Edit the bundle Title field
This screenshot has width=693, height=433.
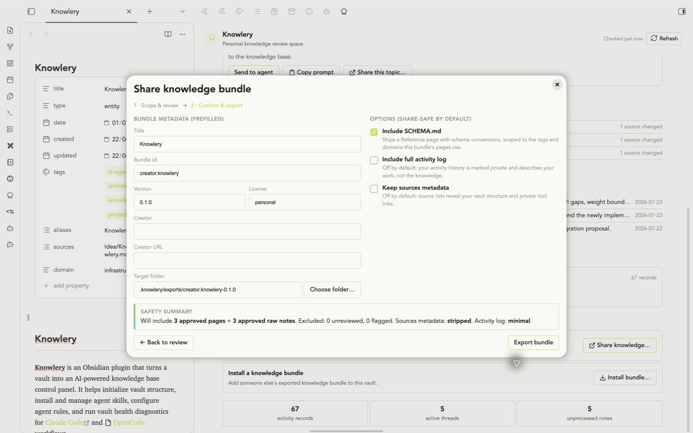(x=247, y=144)
